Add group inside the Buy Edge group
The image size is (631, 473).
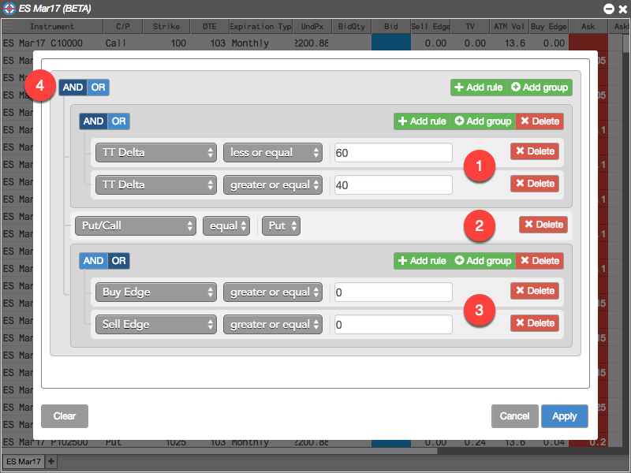tap(483, 261)
